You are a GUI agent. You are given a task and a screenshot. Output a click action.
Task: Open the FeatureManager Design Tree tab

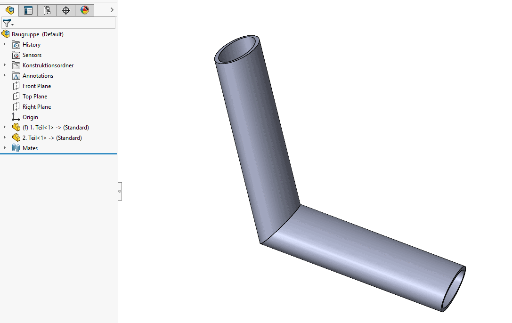point(9,10)
